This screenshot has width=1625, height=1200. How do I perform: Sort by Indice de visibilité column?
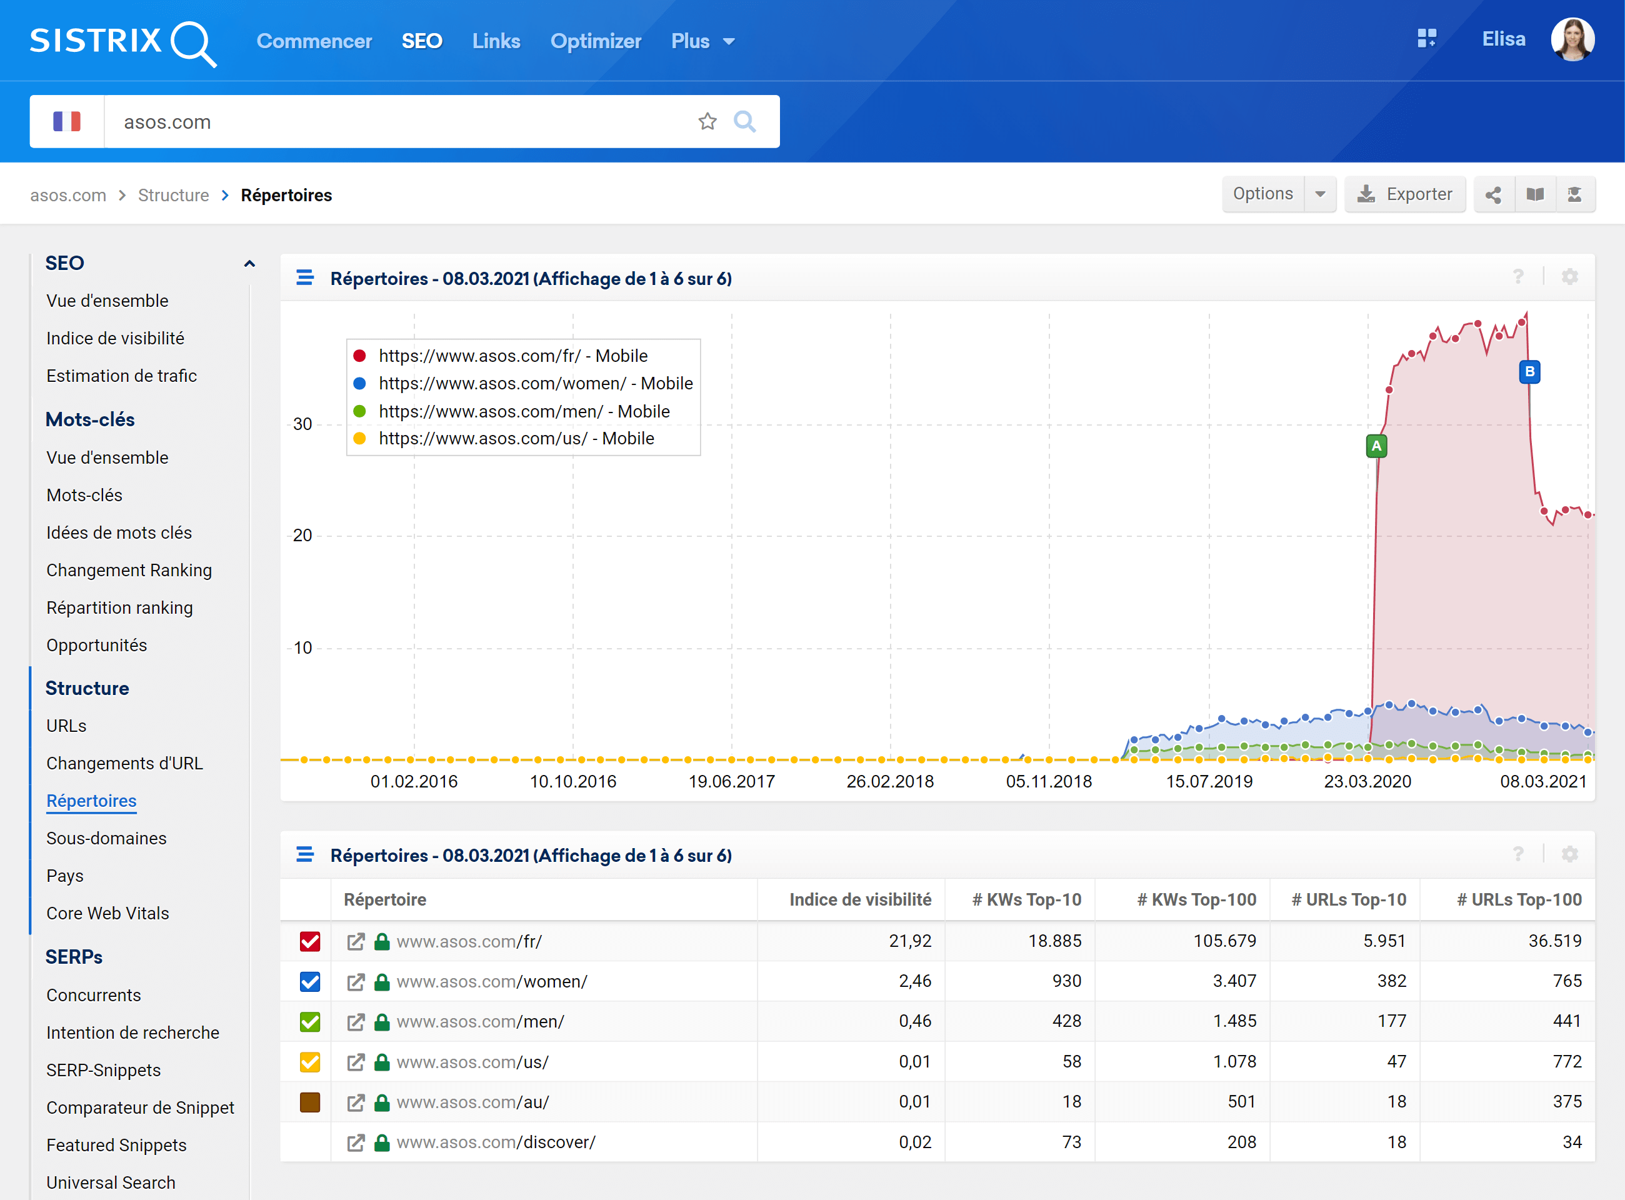coord(860,899)
